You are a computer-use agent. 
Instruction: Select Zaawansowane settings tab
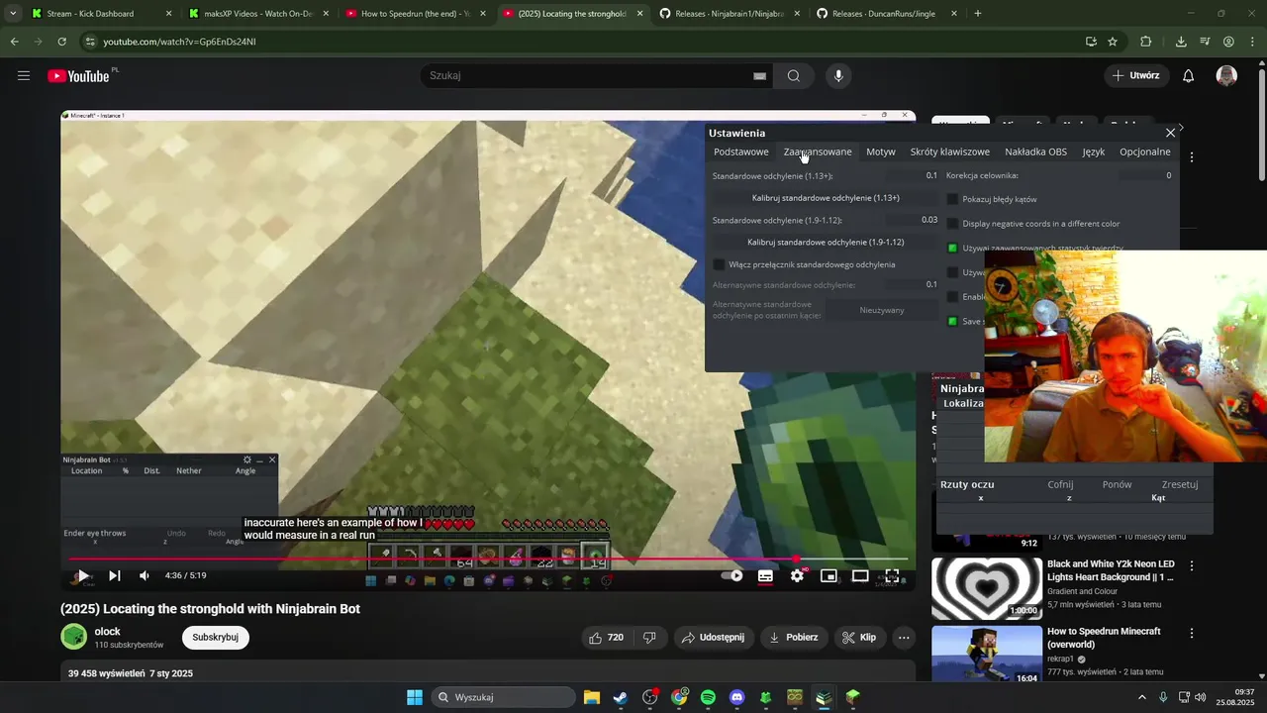point(818,152)
